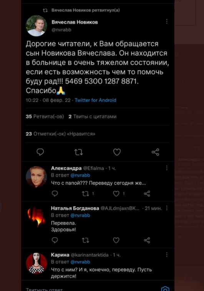The width and height of the screenshot is (204, 291).
Task: Like Наталья Богданова's reply
Action: pyautogui.click(x=116, y=240)
